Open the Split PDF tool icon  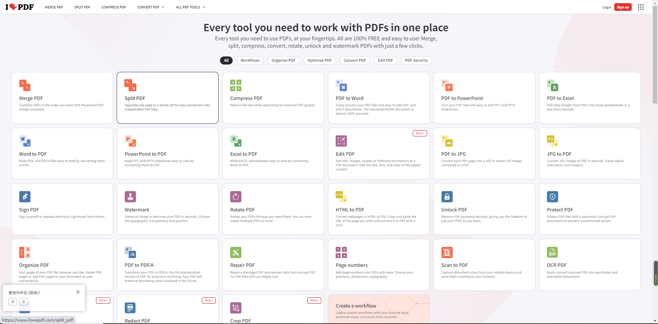[x=130, y=85]
